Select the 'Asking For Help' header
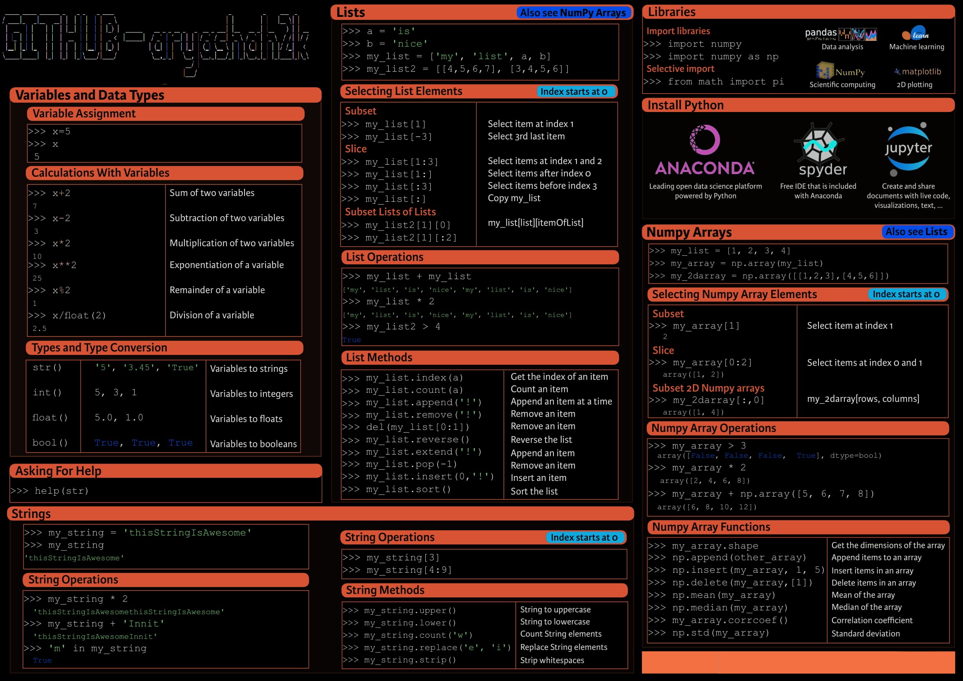Viewport: 963px width, 681px height. tap(166, 471)
